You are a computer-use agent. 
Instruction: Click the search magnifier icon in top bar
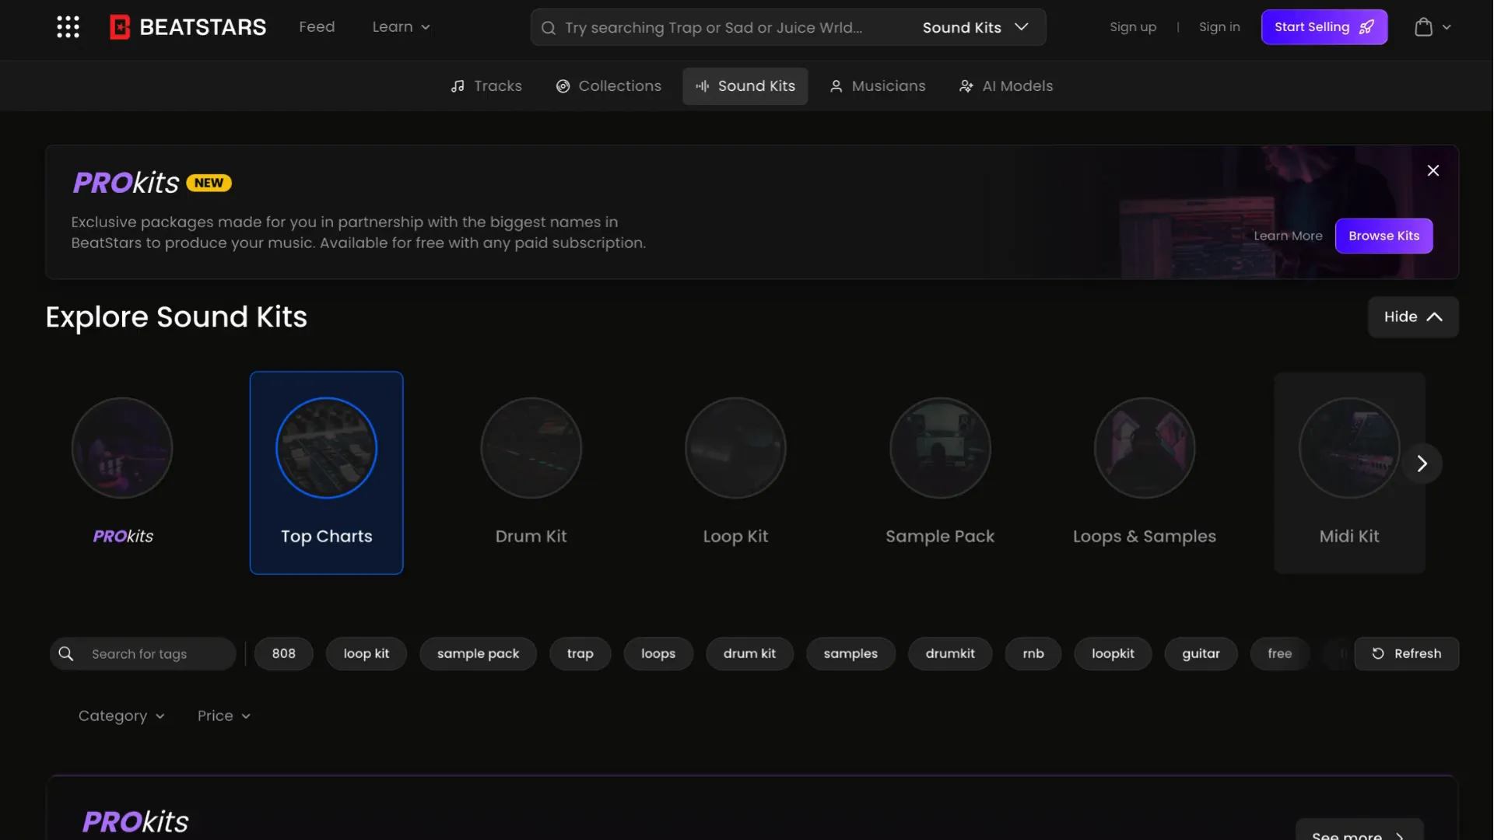tap(549, 28)
